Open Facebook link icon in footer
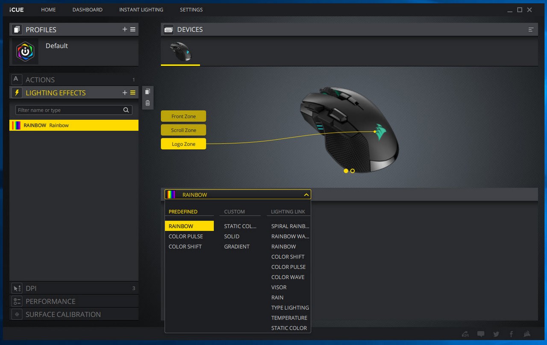The width and height of the screenshot is (547, 345). (x=511, y=334)
